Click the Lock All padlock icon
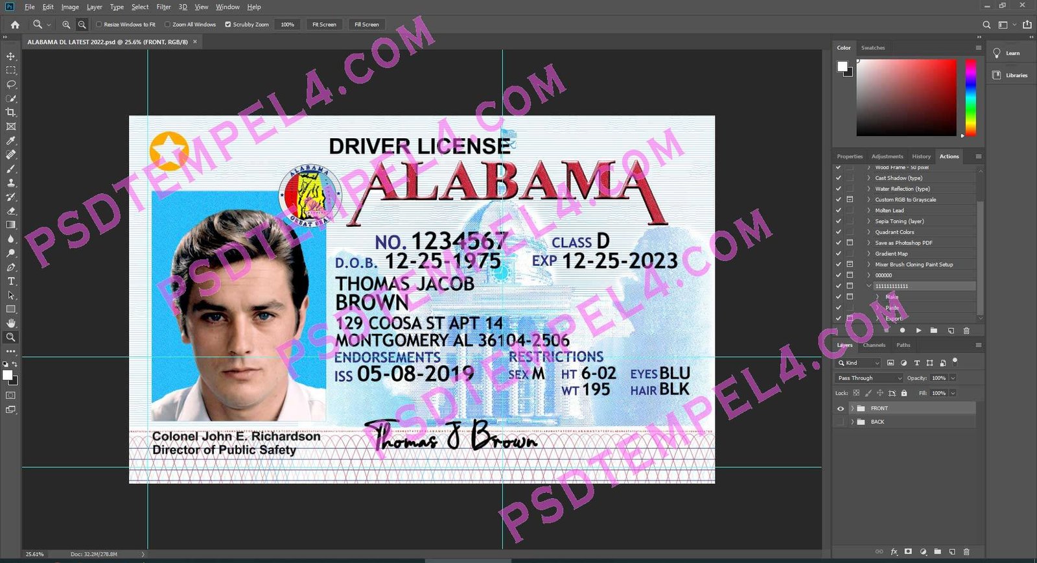1037x563 pixels. click(x=904, y=393)
